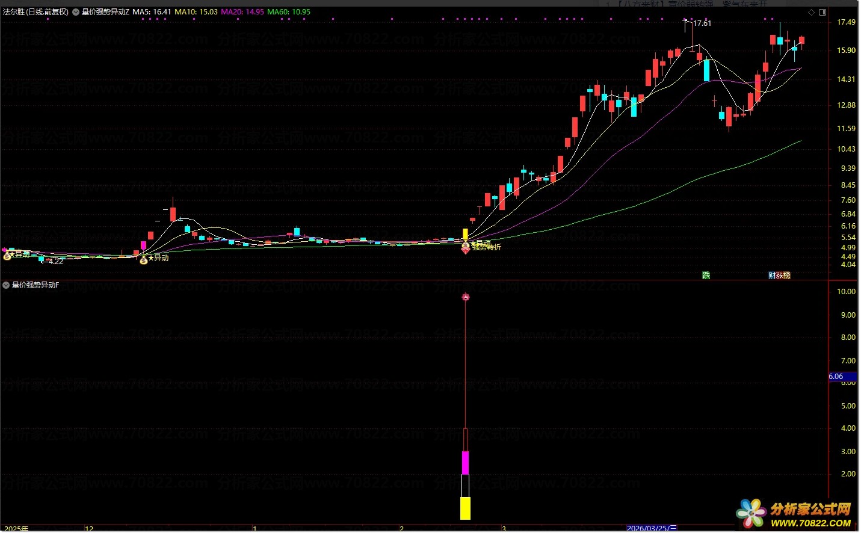Click indicator name 量价强势异动Z
This screenshot has width=861, height=533.
point(105,12)
